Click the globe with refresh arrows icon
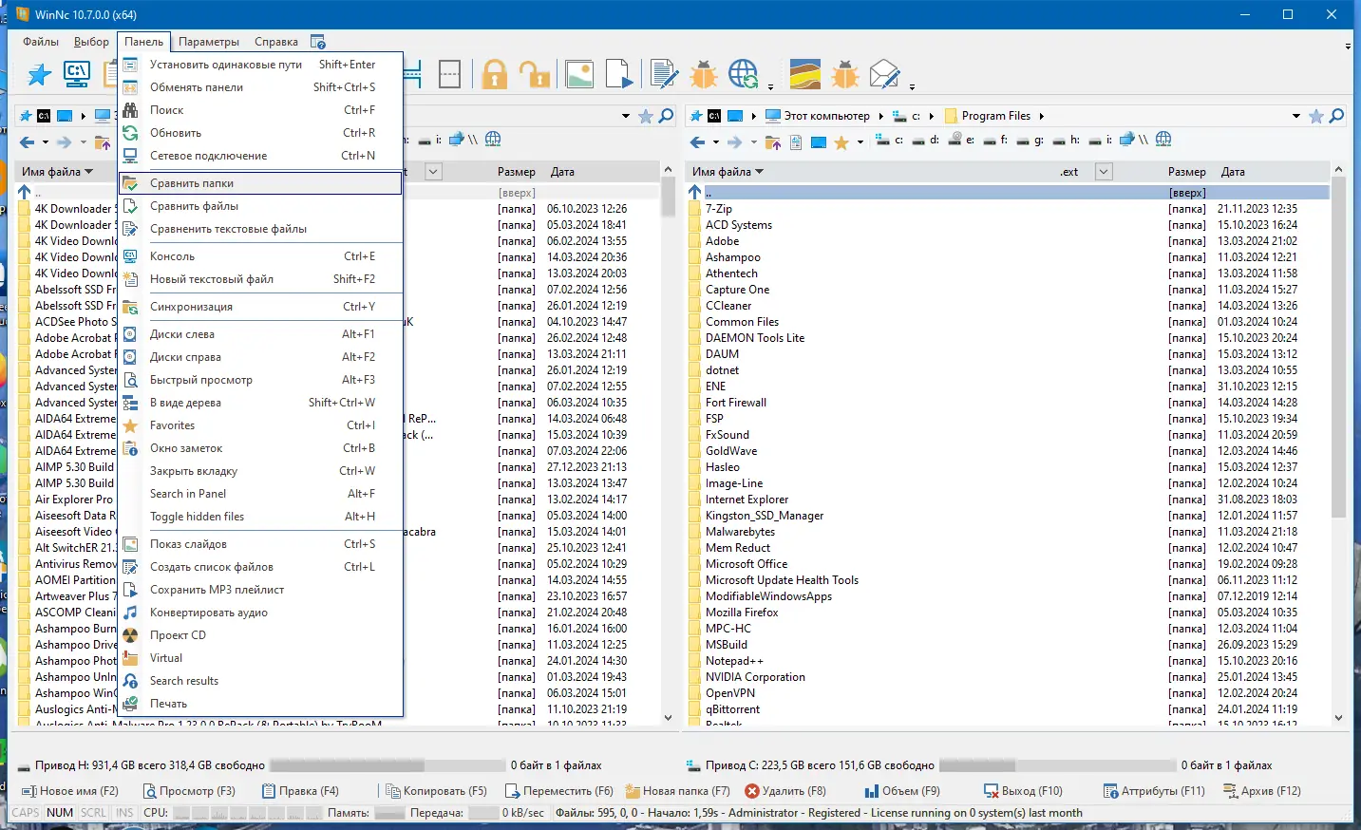The height and width of the screenshot is (830, 1361). click(x=744, y=74)
